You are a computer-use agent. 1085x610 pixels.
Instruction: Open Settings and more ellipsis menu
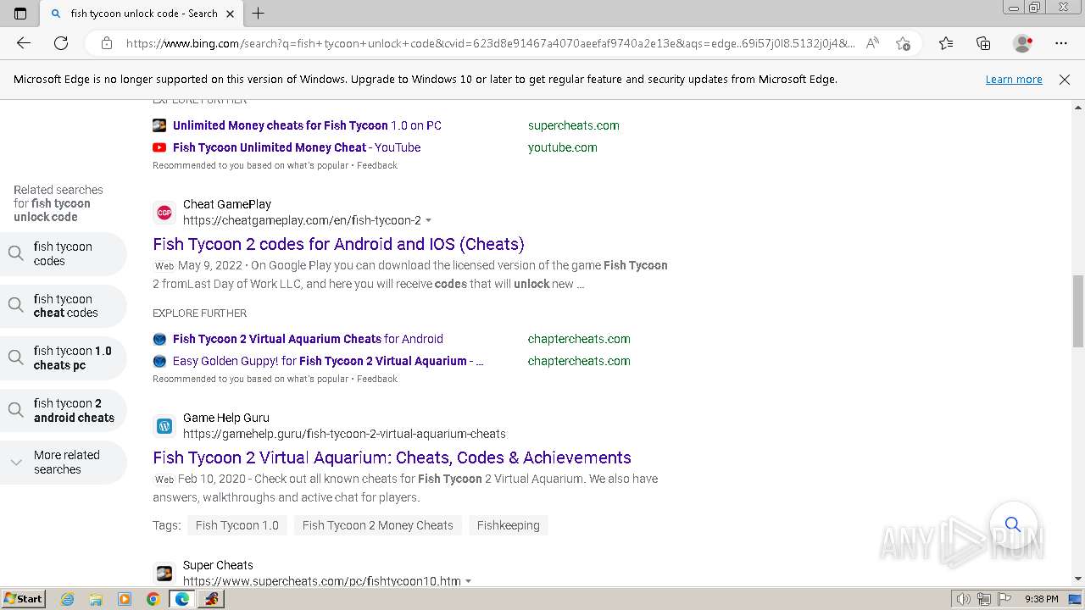tap(1061, 43)
